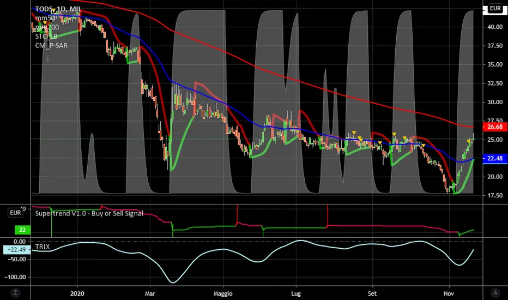Viewport: 508px width, 300px height.
Task: Click the CM_P-SAR indicator label
Action: coord(51,45)
